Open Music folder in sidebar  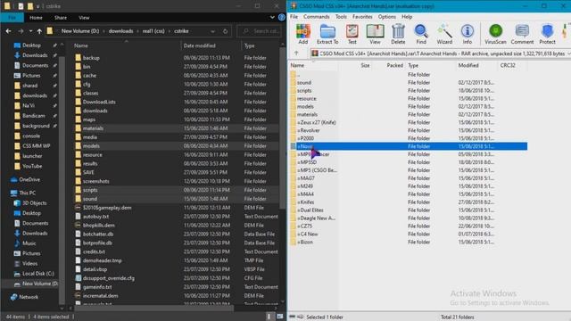point(25,243)
